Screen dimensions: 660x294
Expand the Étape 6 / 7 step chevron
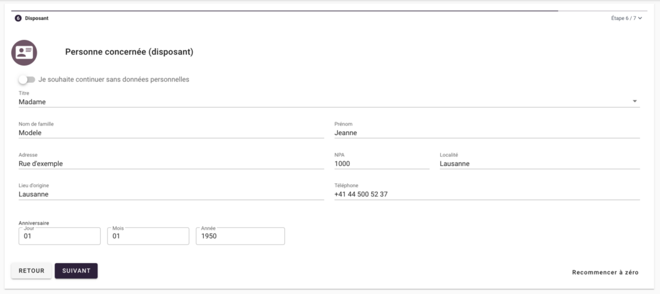(x=640, y=18)
